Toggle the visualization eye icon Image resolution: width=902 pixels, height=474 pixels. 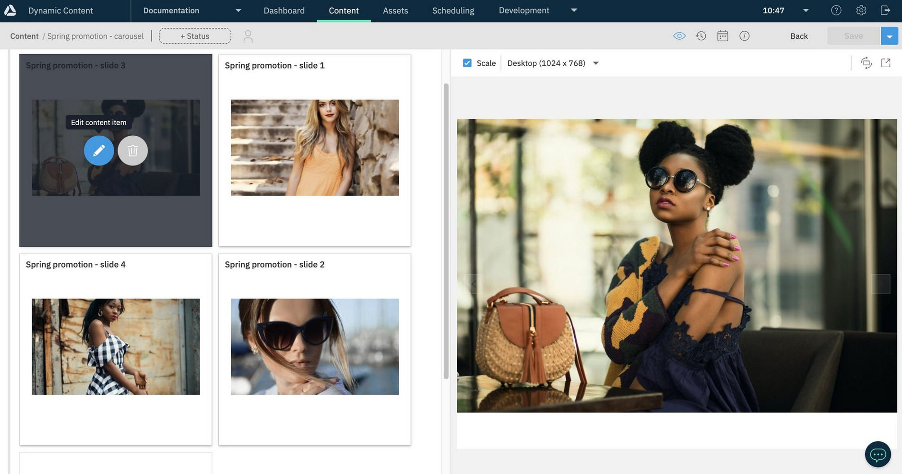pos(679,36)
